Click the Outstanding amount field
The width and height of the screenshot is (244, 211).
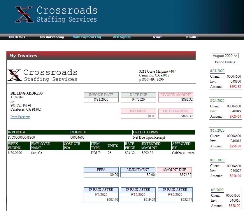[x=176, y=116]
